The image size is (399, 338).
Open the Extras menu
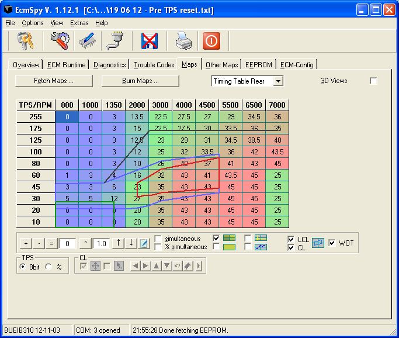pos(79,23)
